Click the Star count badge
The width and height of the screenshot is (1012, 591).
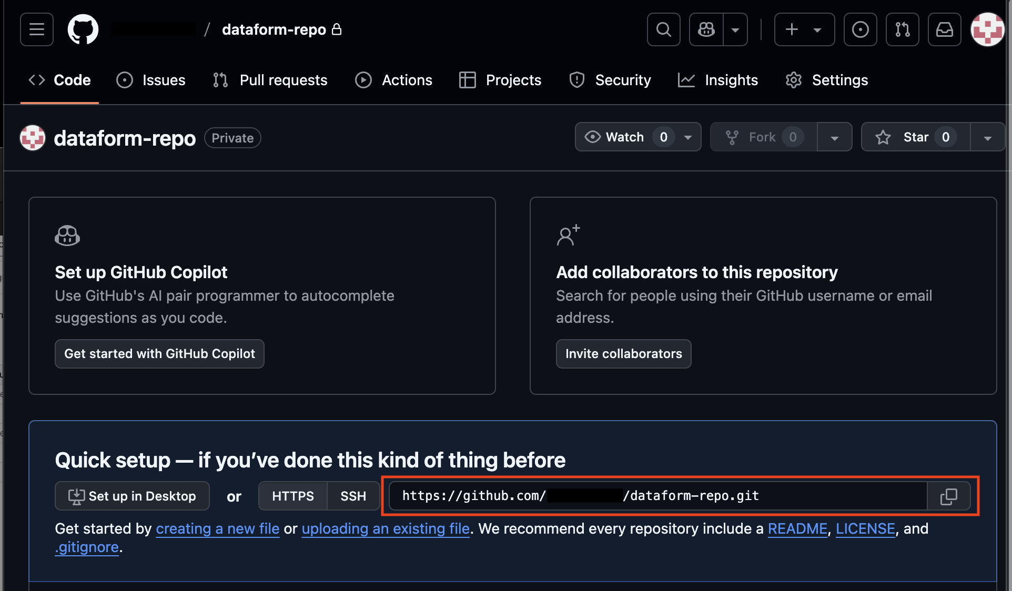pyautogui.click(x=946, y=137)
